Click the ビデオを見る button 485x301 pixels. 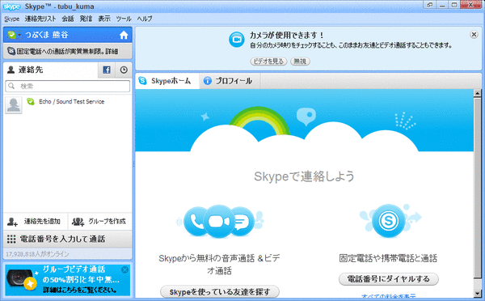[268, 61]
